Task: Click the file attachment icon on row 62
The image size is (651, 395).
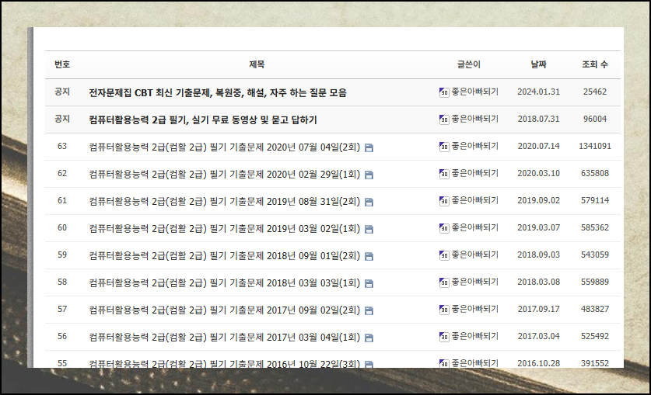Action: 369,175
